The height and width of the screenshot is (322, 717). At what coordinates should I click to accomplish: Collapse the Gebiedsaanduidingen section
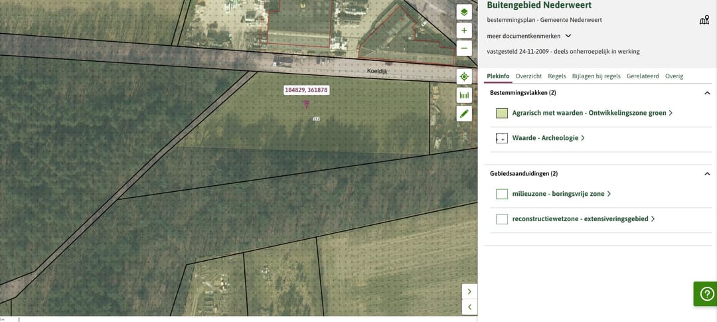(707, 174)
